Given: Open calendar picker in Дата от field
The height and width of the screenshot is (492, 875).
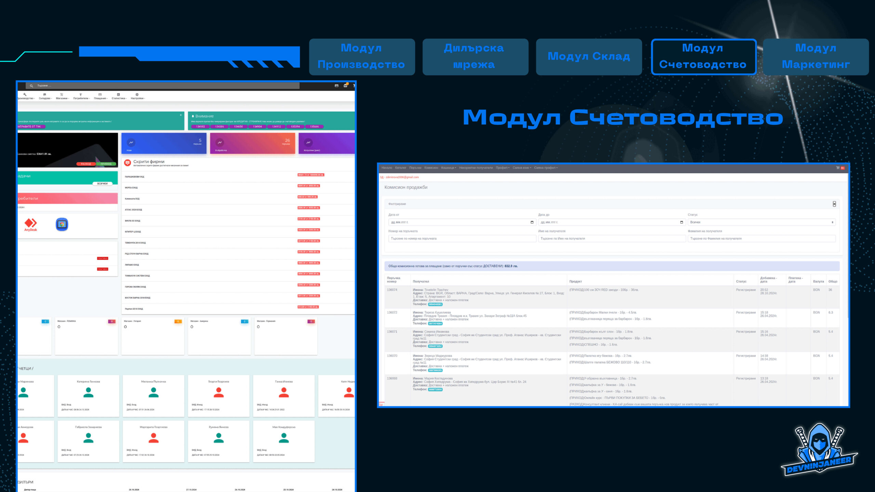Looking at the screenshot, I should tap(532, 222).
